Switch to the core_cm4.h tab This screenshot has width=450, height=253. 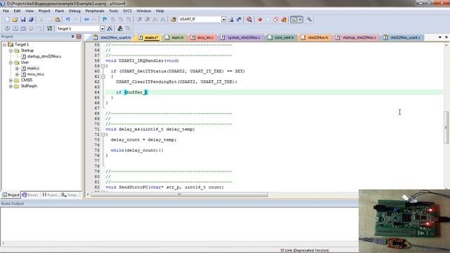coord(281,37)
